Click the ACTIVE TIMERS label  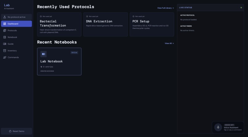pyautogui.click(x=186, y=26)
